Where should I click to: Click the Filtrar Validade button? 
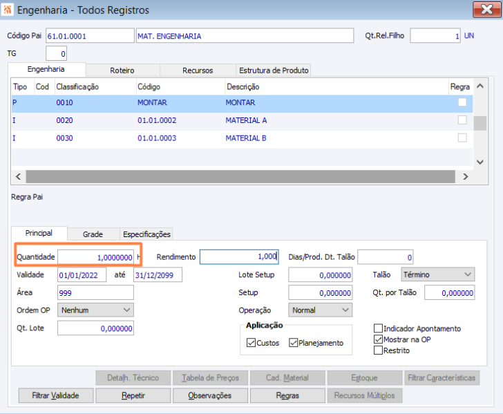(x=55, y=396)
